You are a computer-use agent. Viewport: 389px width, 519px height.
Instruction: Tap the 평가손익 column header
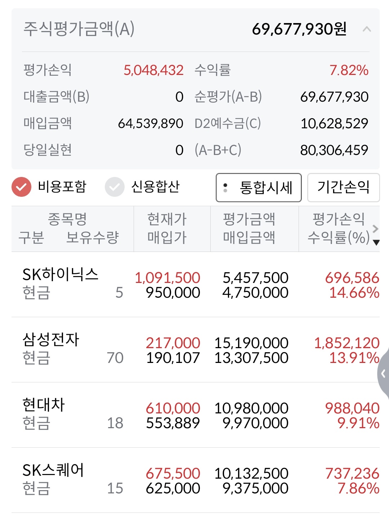click(x=338, y=219)
